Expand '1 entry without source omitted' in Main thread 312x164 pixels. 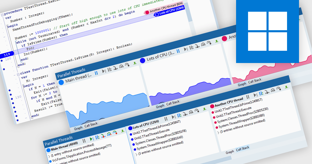(49, 156)
